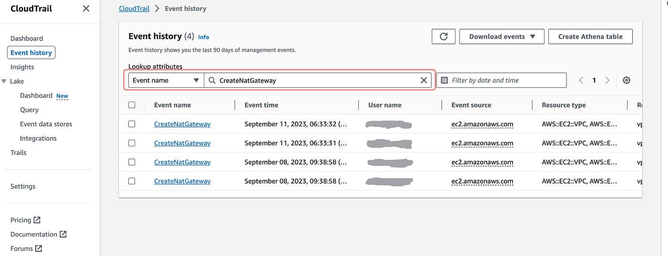Open the September 11 06:33:31 CreateNatGateway event
Viewport: 668px width, 256px height.
click(x=182, y=143)
